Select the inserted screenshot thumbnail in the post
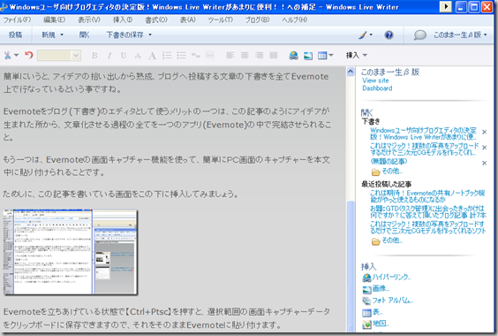This screenshot has width=498, height=336. pyautogui.click(x=70, y=252)
